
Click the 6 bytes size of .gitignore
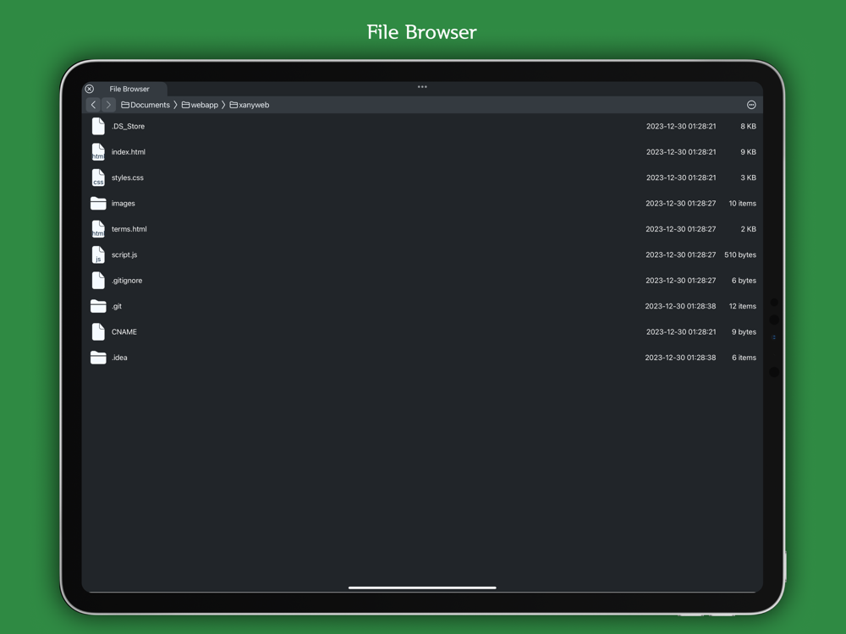pyautogui.click(x=744, y=281)
